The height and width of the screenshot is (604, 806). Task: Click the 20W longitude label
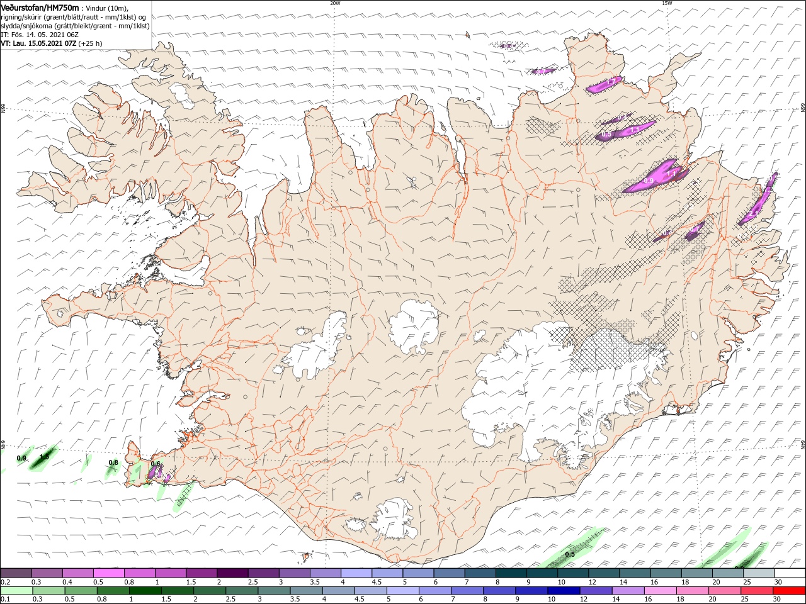point(335,3)
